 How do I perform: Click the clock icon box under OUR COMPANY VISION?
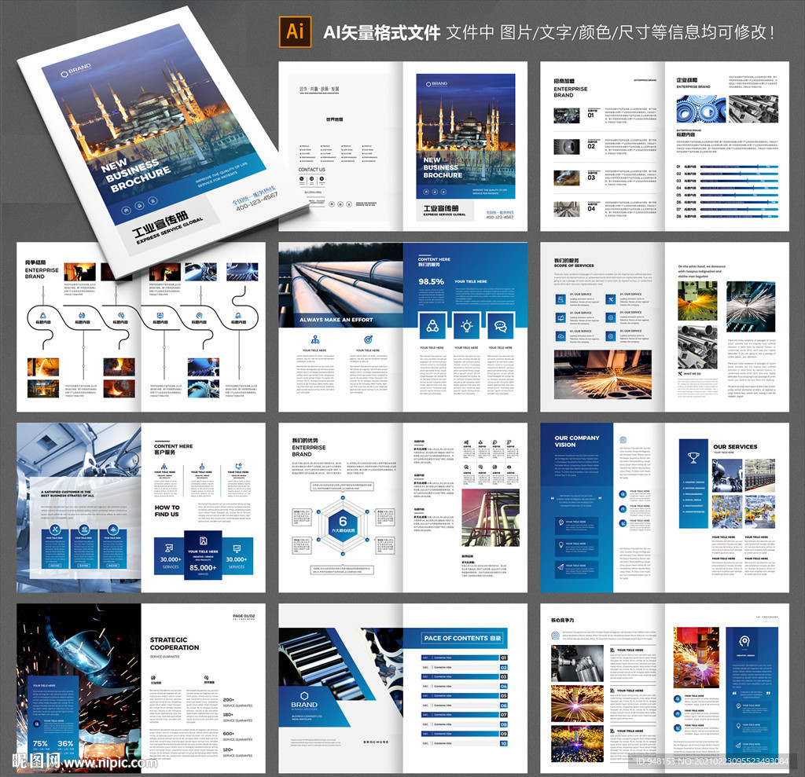578,525
